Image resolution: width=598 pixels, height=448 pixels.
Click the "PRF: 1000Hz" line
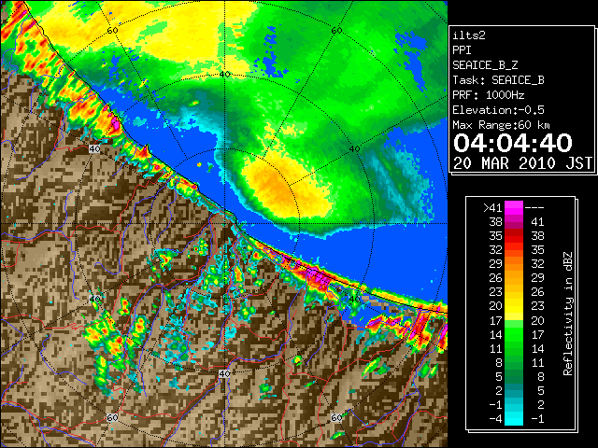pyautogui.click(x=489, y=95)
